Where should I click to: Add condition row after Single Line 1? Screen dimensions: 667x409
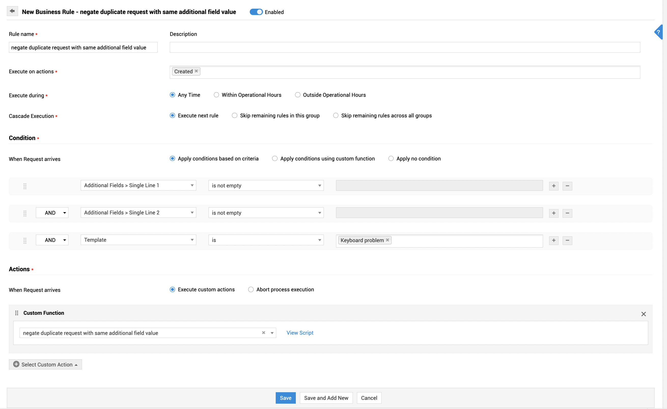[553, 186]
